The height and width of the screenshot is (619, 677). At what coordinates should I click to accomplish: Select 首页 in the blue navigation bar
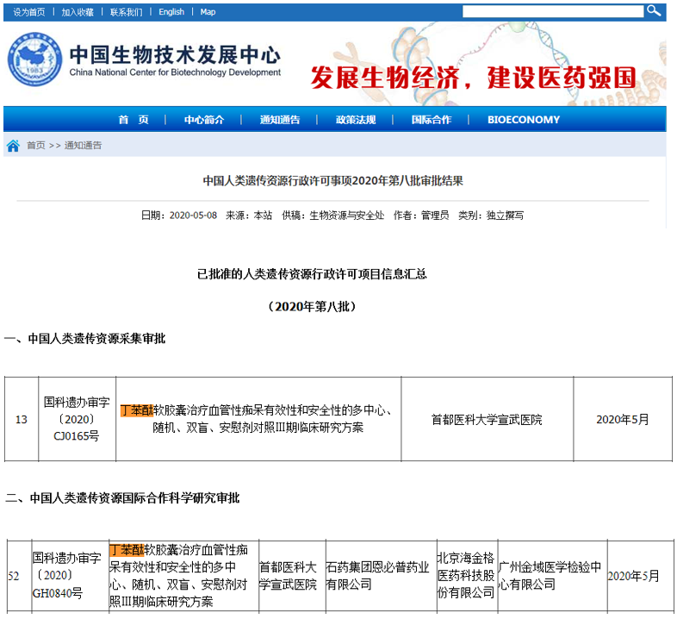(134, 120)
